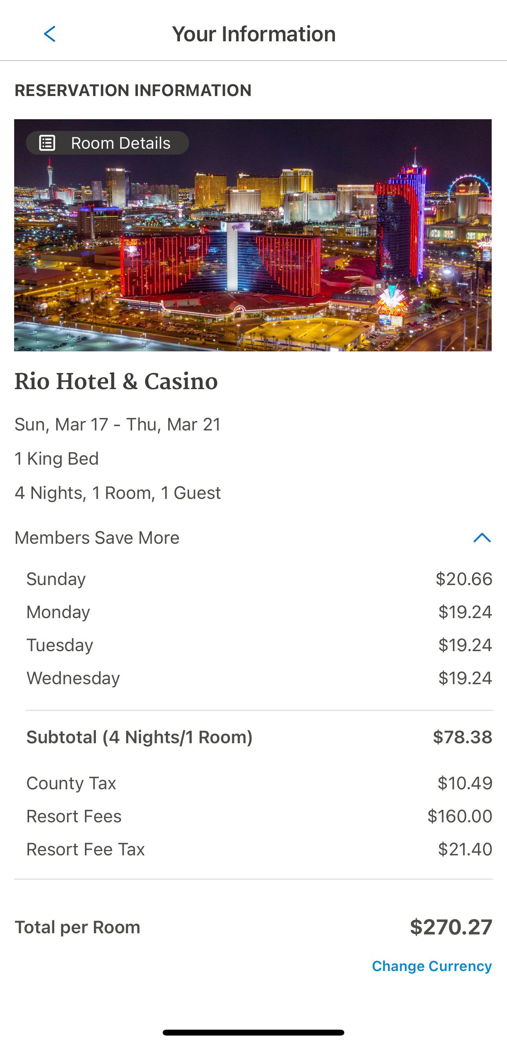Select the Resort Fees amount of $160.00
Image resolution: width=507 pixels, height=1045 pixels.
pyautogui.click(x=459, y=816)
